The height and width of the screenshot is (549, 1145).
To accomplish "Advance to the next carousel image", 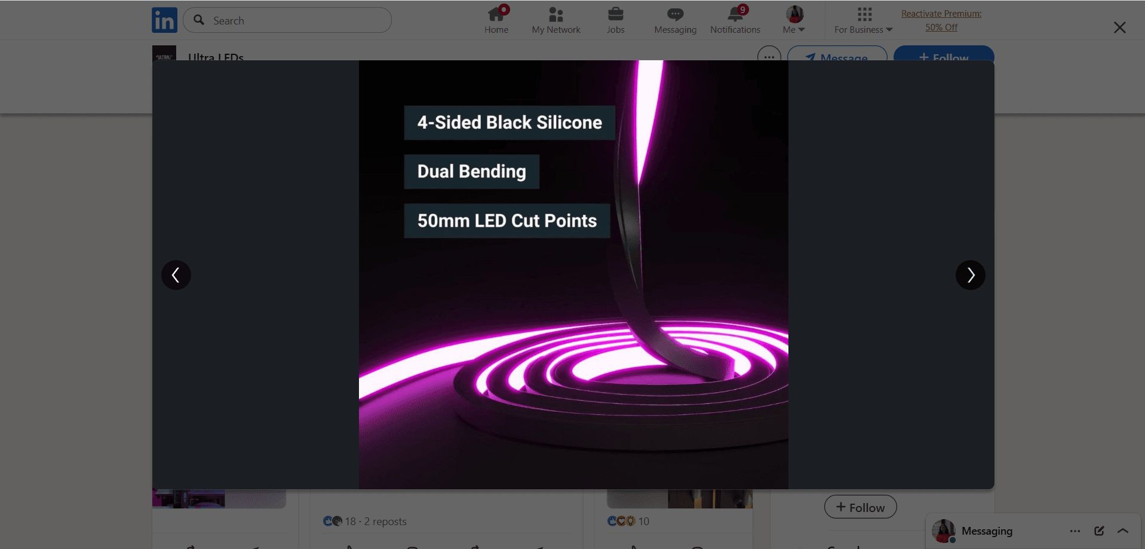I will click(x=970, y=274).
